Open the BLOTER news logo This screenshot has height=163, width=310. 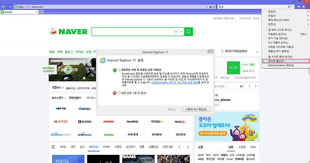[85, 122]
